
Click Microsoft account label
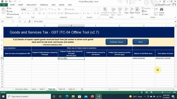click(x=164, y=5)
